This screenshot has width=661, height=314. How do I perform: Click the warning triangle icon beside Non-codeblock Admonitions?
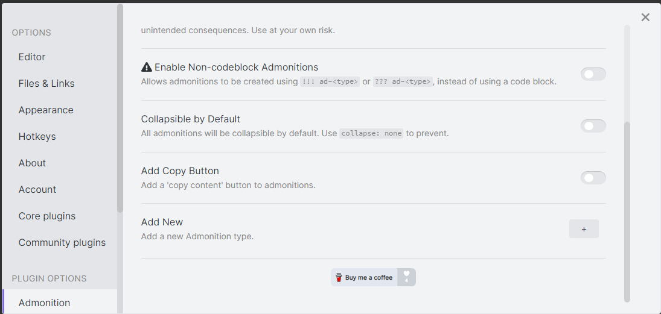click(147, 68)
